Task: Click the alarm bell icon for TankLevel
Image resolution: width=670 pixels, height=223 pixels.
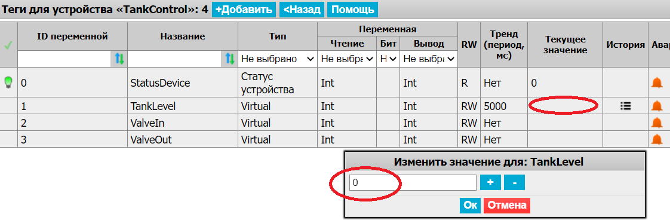Action: click(656, 106)
